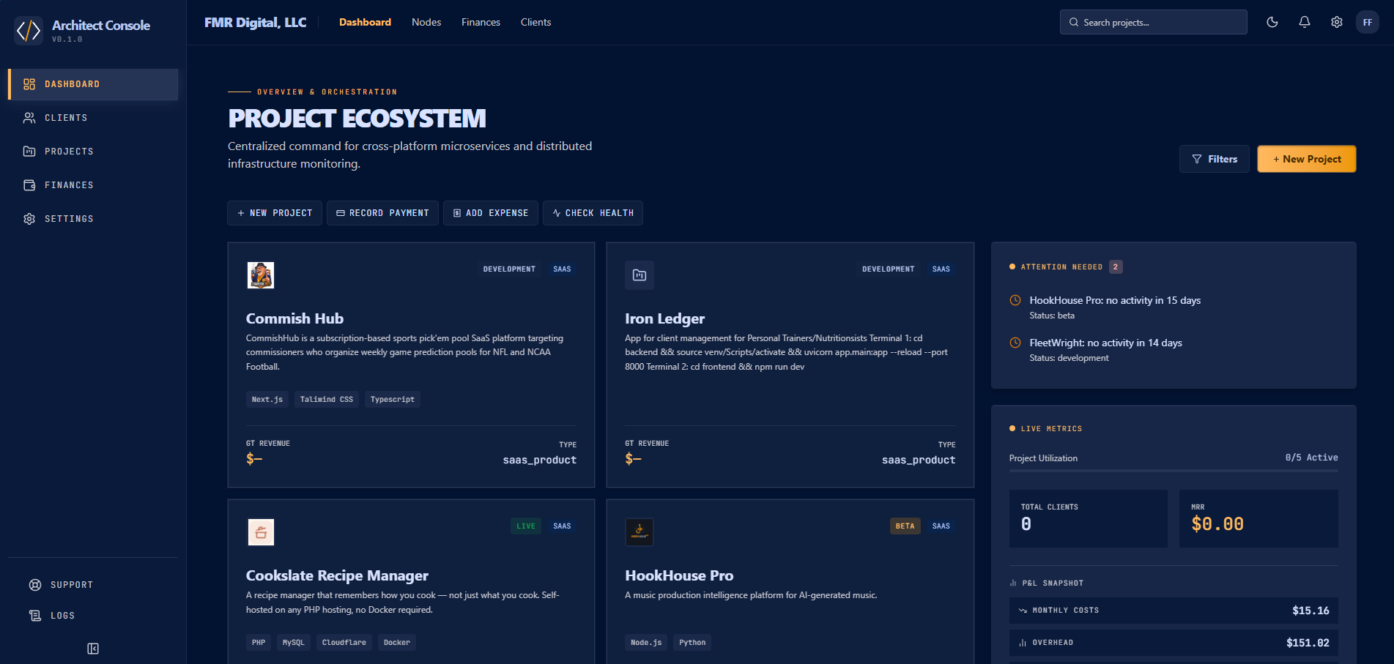Select the Finances icon in the sidebar
The height and width of the screenshot is (664, 1394).
[29, 184]
